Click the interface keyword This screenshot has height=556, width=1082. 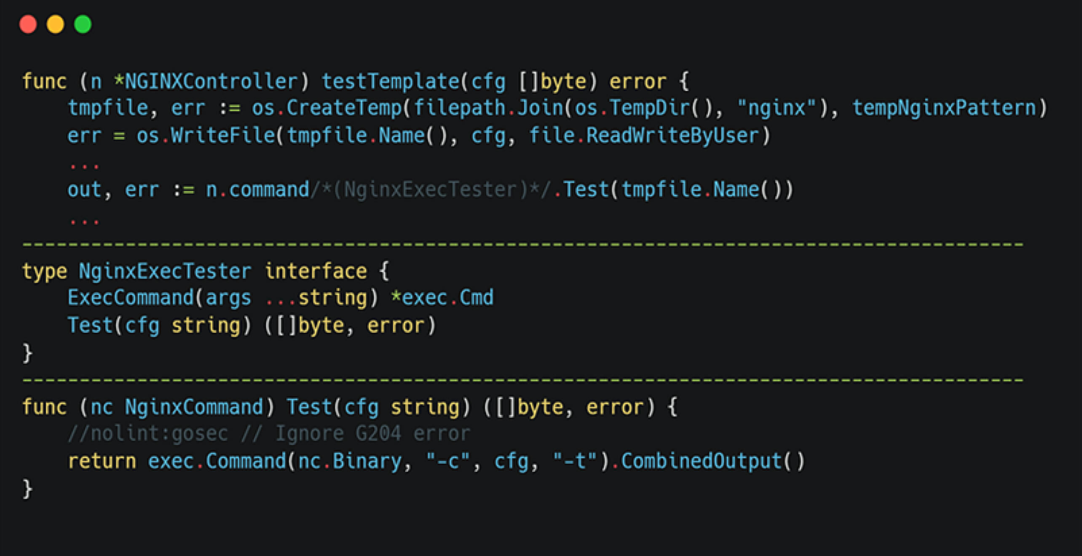click(316, 271)
